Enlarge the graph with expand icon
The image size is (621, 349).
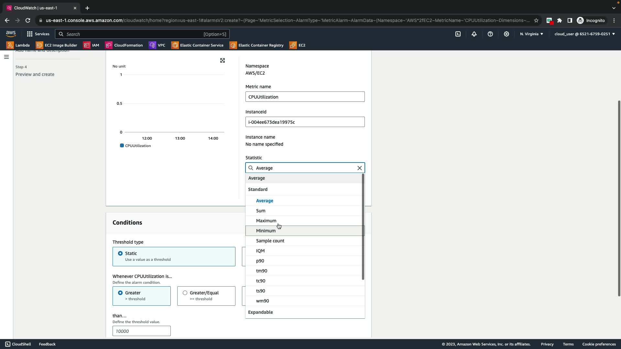point(223,60)
